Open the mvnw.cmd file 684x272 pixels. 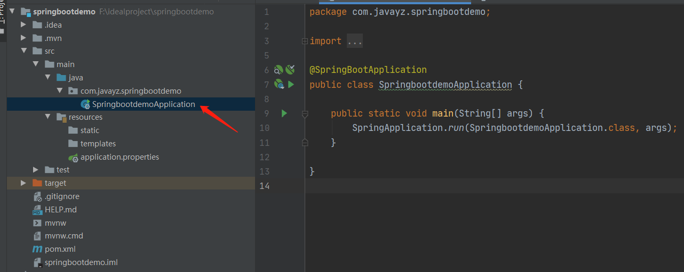pos(63,236)
